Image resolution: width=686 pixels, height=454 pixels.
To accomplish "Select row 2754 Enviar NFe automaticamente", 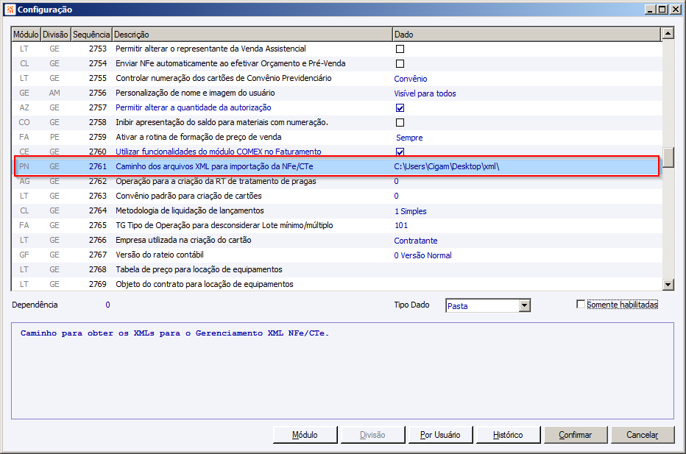I will pyautogui.click(x=336, y=64).
